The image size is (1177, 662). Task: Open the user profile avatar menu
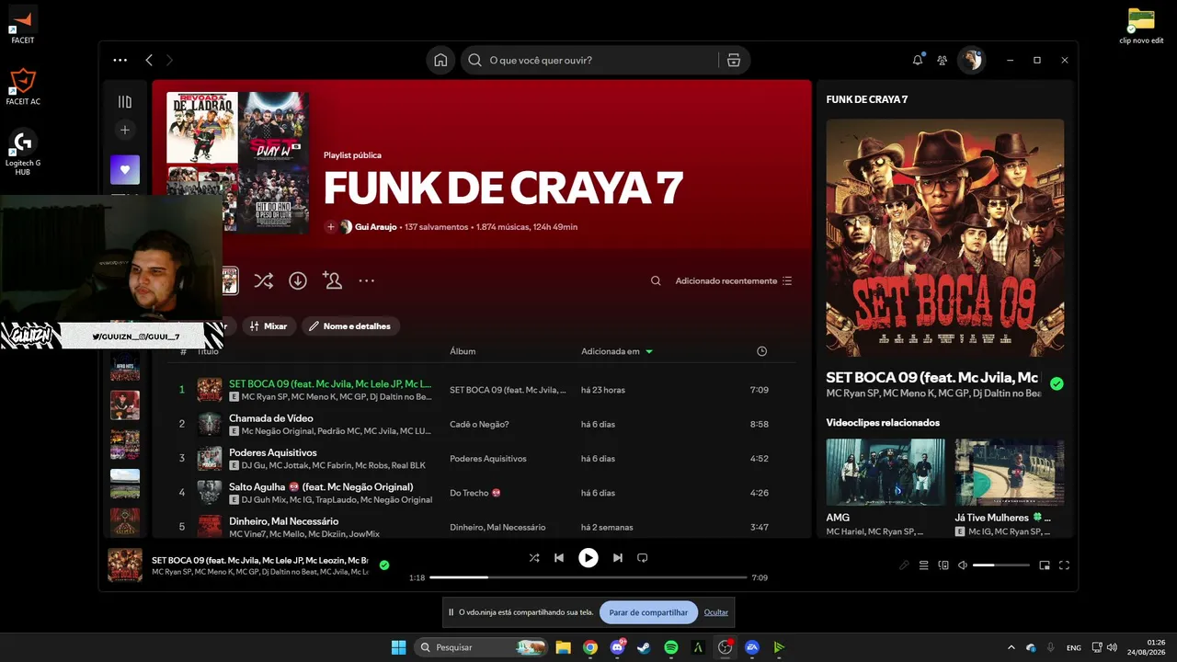[x=971, y=60]
